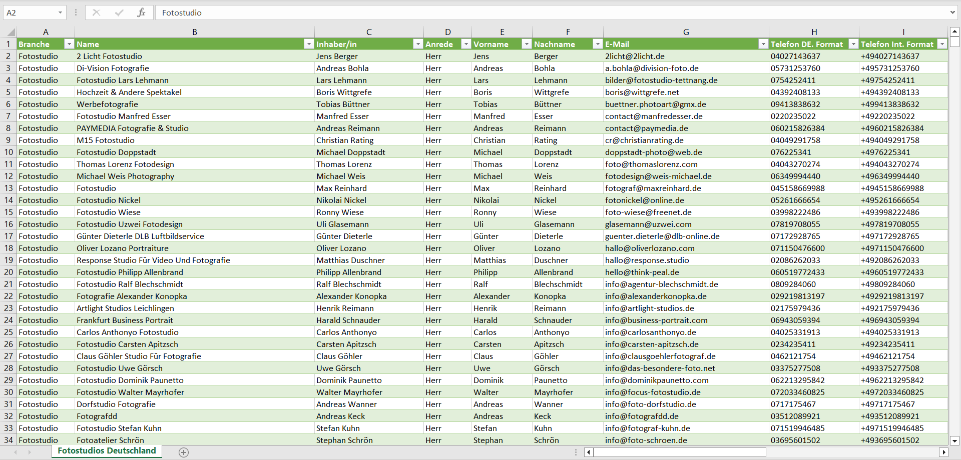
Task: Add a new sheet with plus icon
Action: (184, 452)
